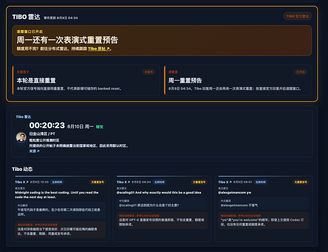The height and width of the screenshot is (252, 328).
Task: Click 无重置信号 badge on the @alexgetmancom post
Action: point(301,182)
